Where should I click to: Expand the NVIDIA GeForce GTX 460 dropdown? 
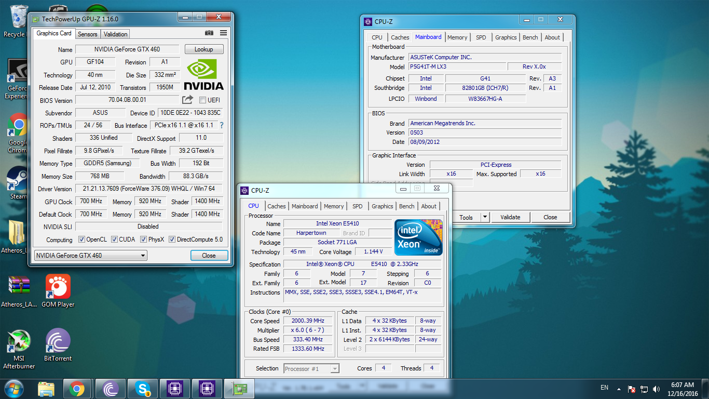[143, 256]
